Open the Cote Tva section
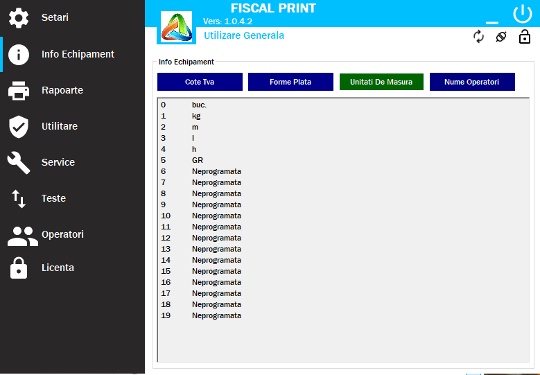The width and height of the screenshot is (540, 375). pos(200,82)
